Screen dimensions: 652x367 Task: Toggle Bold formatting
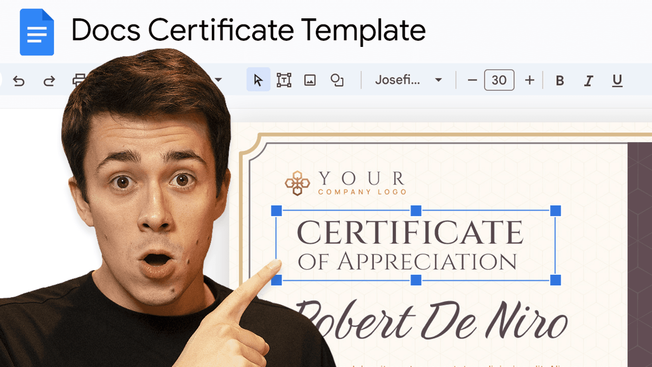click(559, 81)
